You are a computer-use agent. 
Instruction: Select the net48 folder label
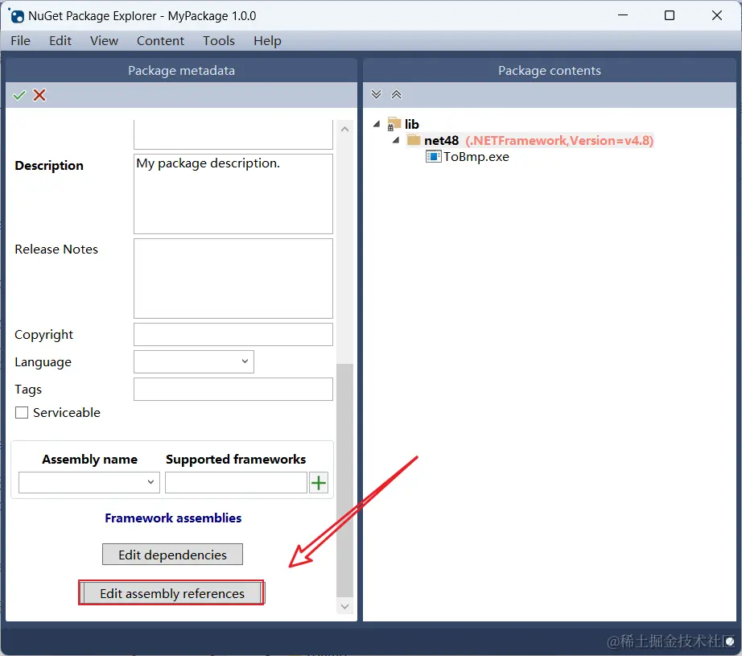point(442,141)
